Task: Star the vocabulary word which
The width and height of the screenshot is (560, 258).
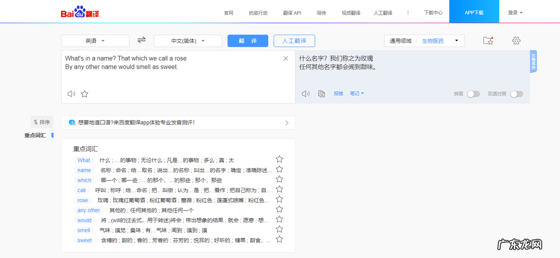Action: coord(280,179)
